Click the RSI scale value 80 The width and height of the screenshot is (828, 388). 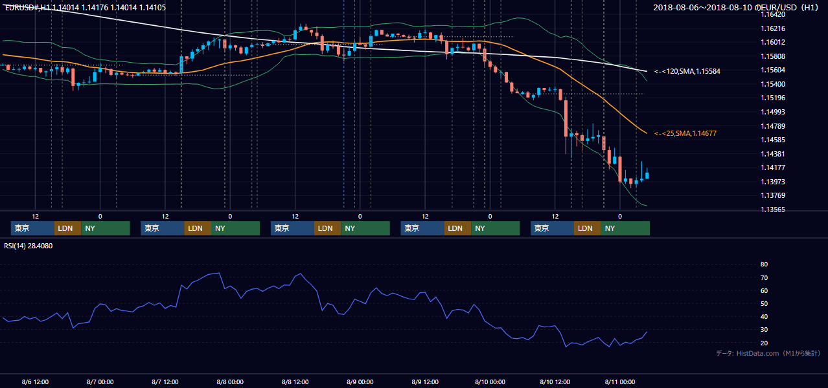(x=764, y=264)
